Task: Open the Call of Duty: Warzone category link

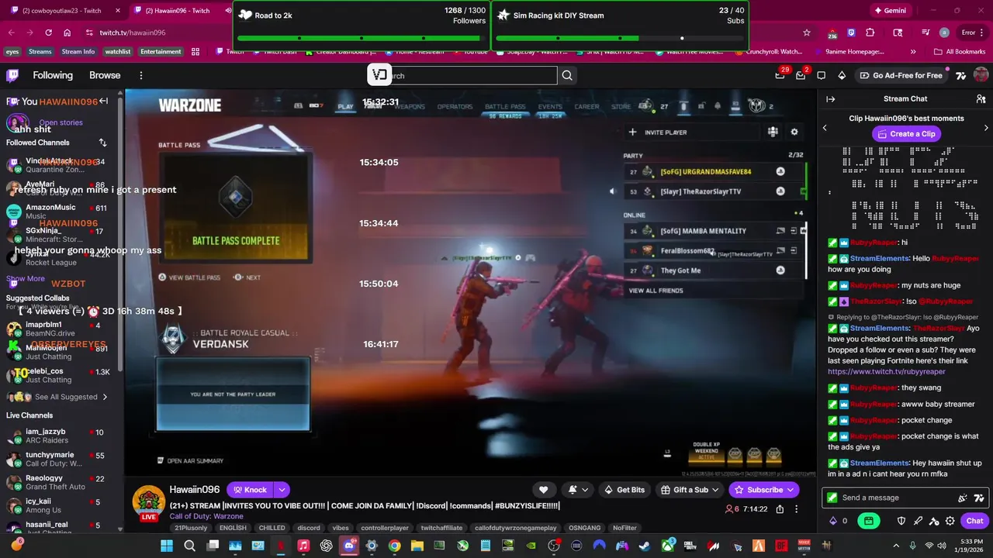Action: point(206,516)
